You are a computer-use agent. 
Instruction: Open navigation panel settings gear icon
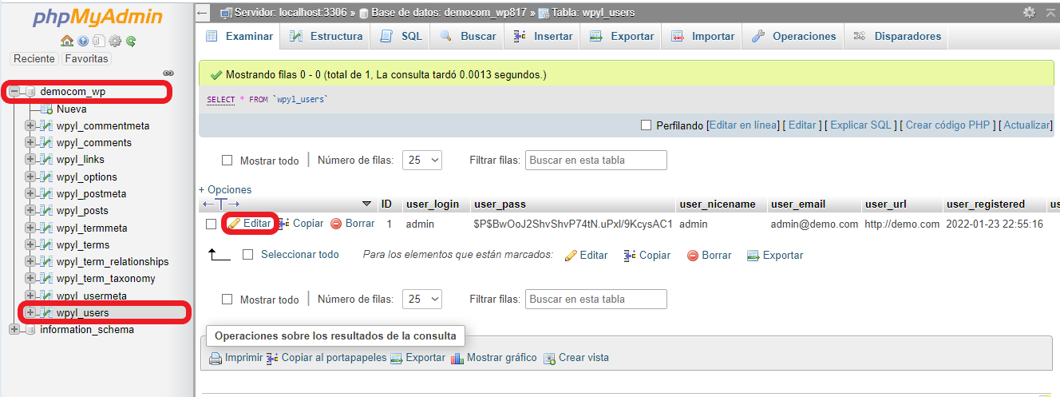(115, 41)
